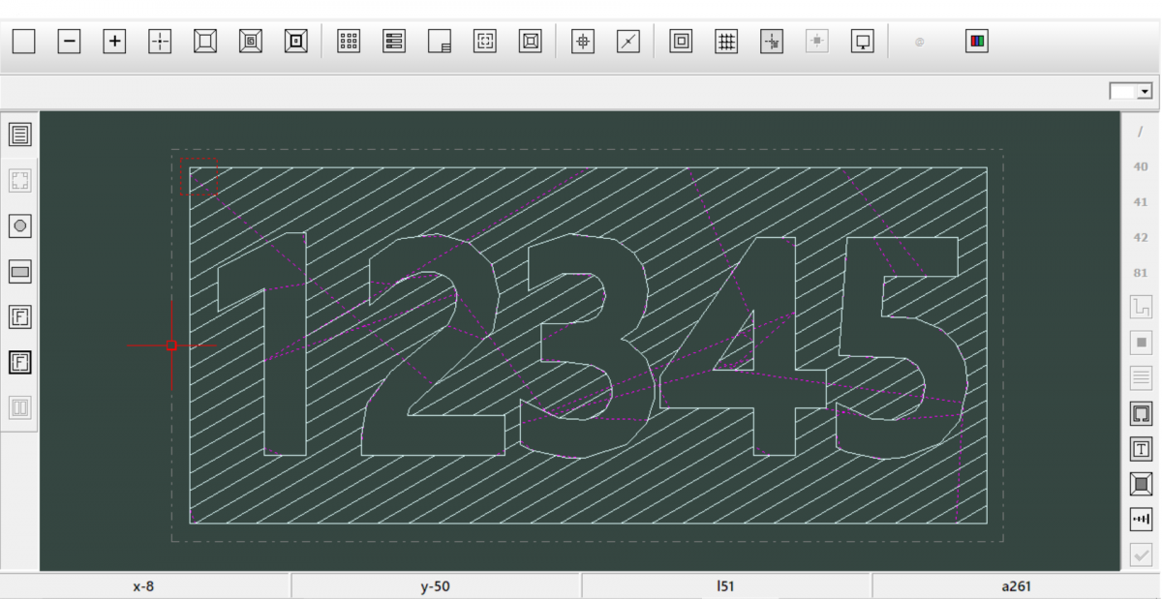Open the page lines panel icon at left

tap(19, 135)
